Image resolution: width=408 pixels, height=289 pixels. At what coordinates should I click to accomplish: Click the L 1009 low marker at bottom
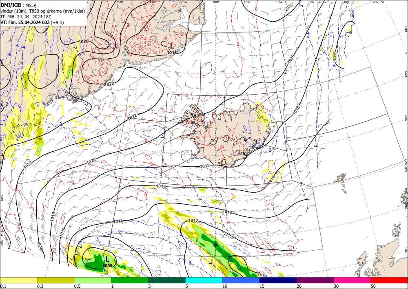(107, 262)
